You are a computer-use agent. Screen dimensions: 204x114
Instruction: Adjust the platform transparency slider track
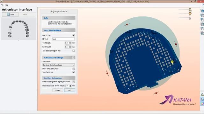point(184,14)
